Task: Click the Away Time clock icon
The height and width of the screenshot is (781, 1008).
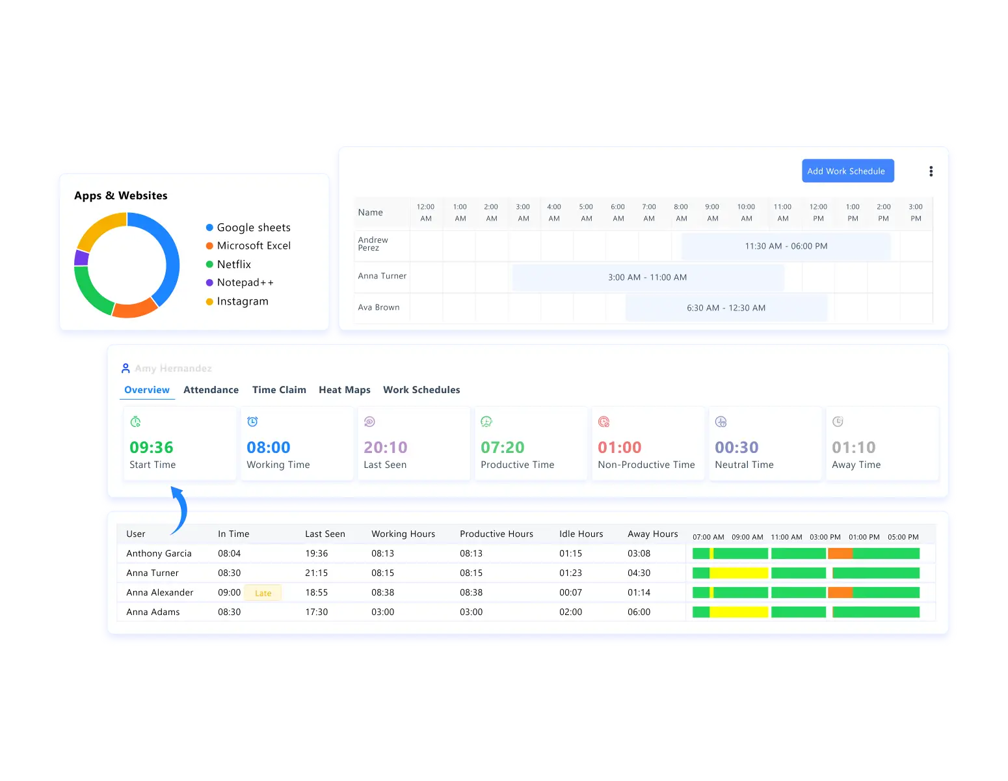Action: pos(837,421)
